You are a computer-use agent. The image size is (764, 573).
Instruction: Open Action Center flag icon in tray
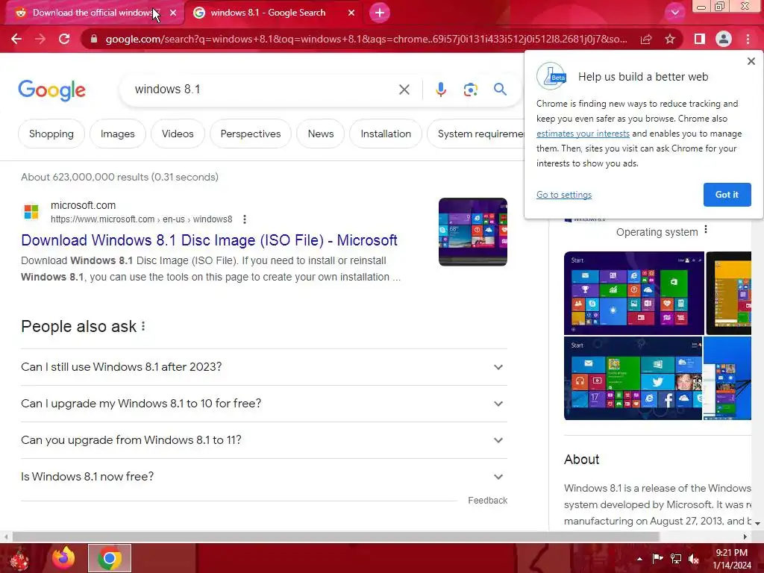tap(657, 559)
